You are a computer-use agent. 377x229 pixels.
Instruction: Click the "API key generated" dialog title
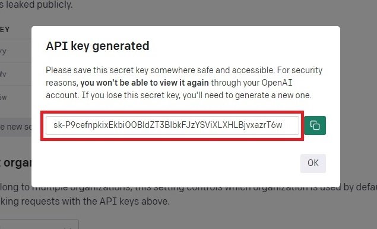[97, 46]
